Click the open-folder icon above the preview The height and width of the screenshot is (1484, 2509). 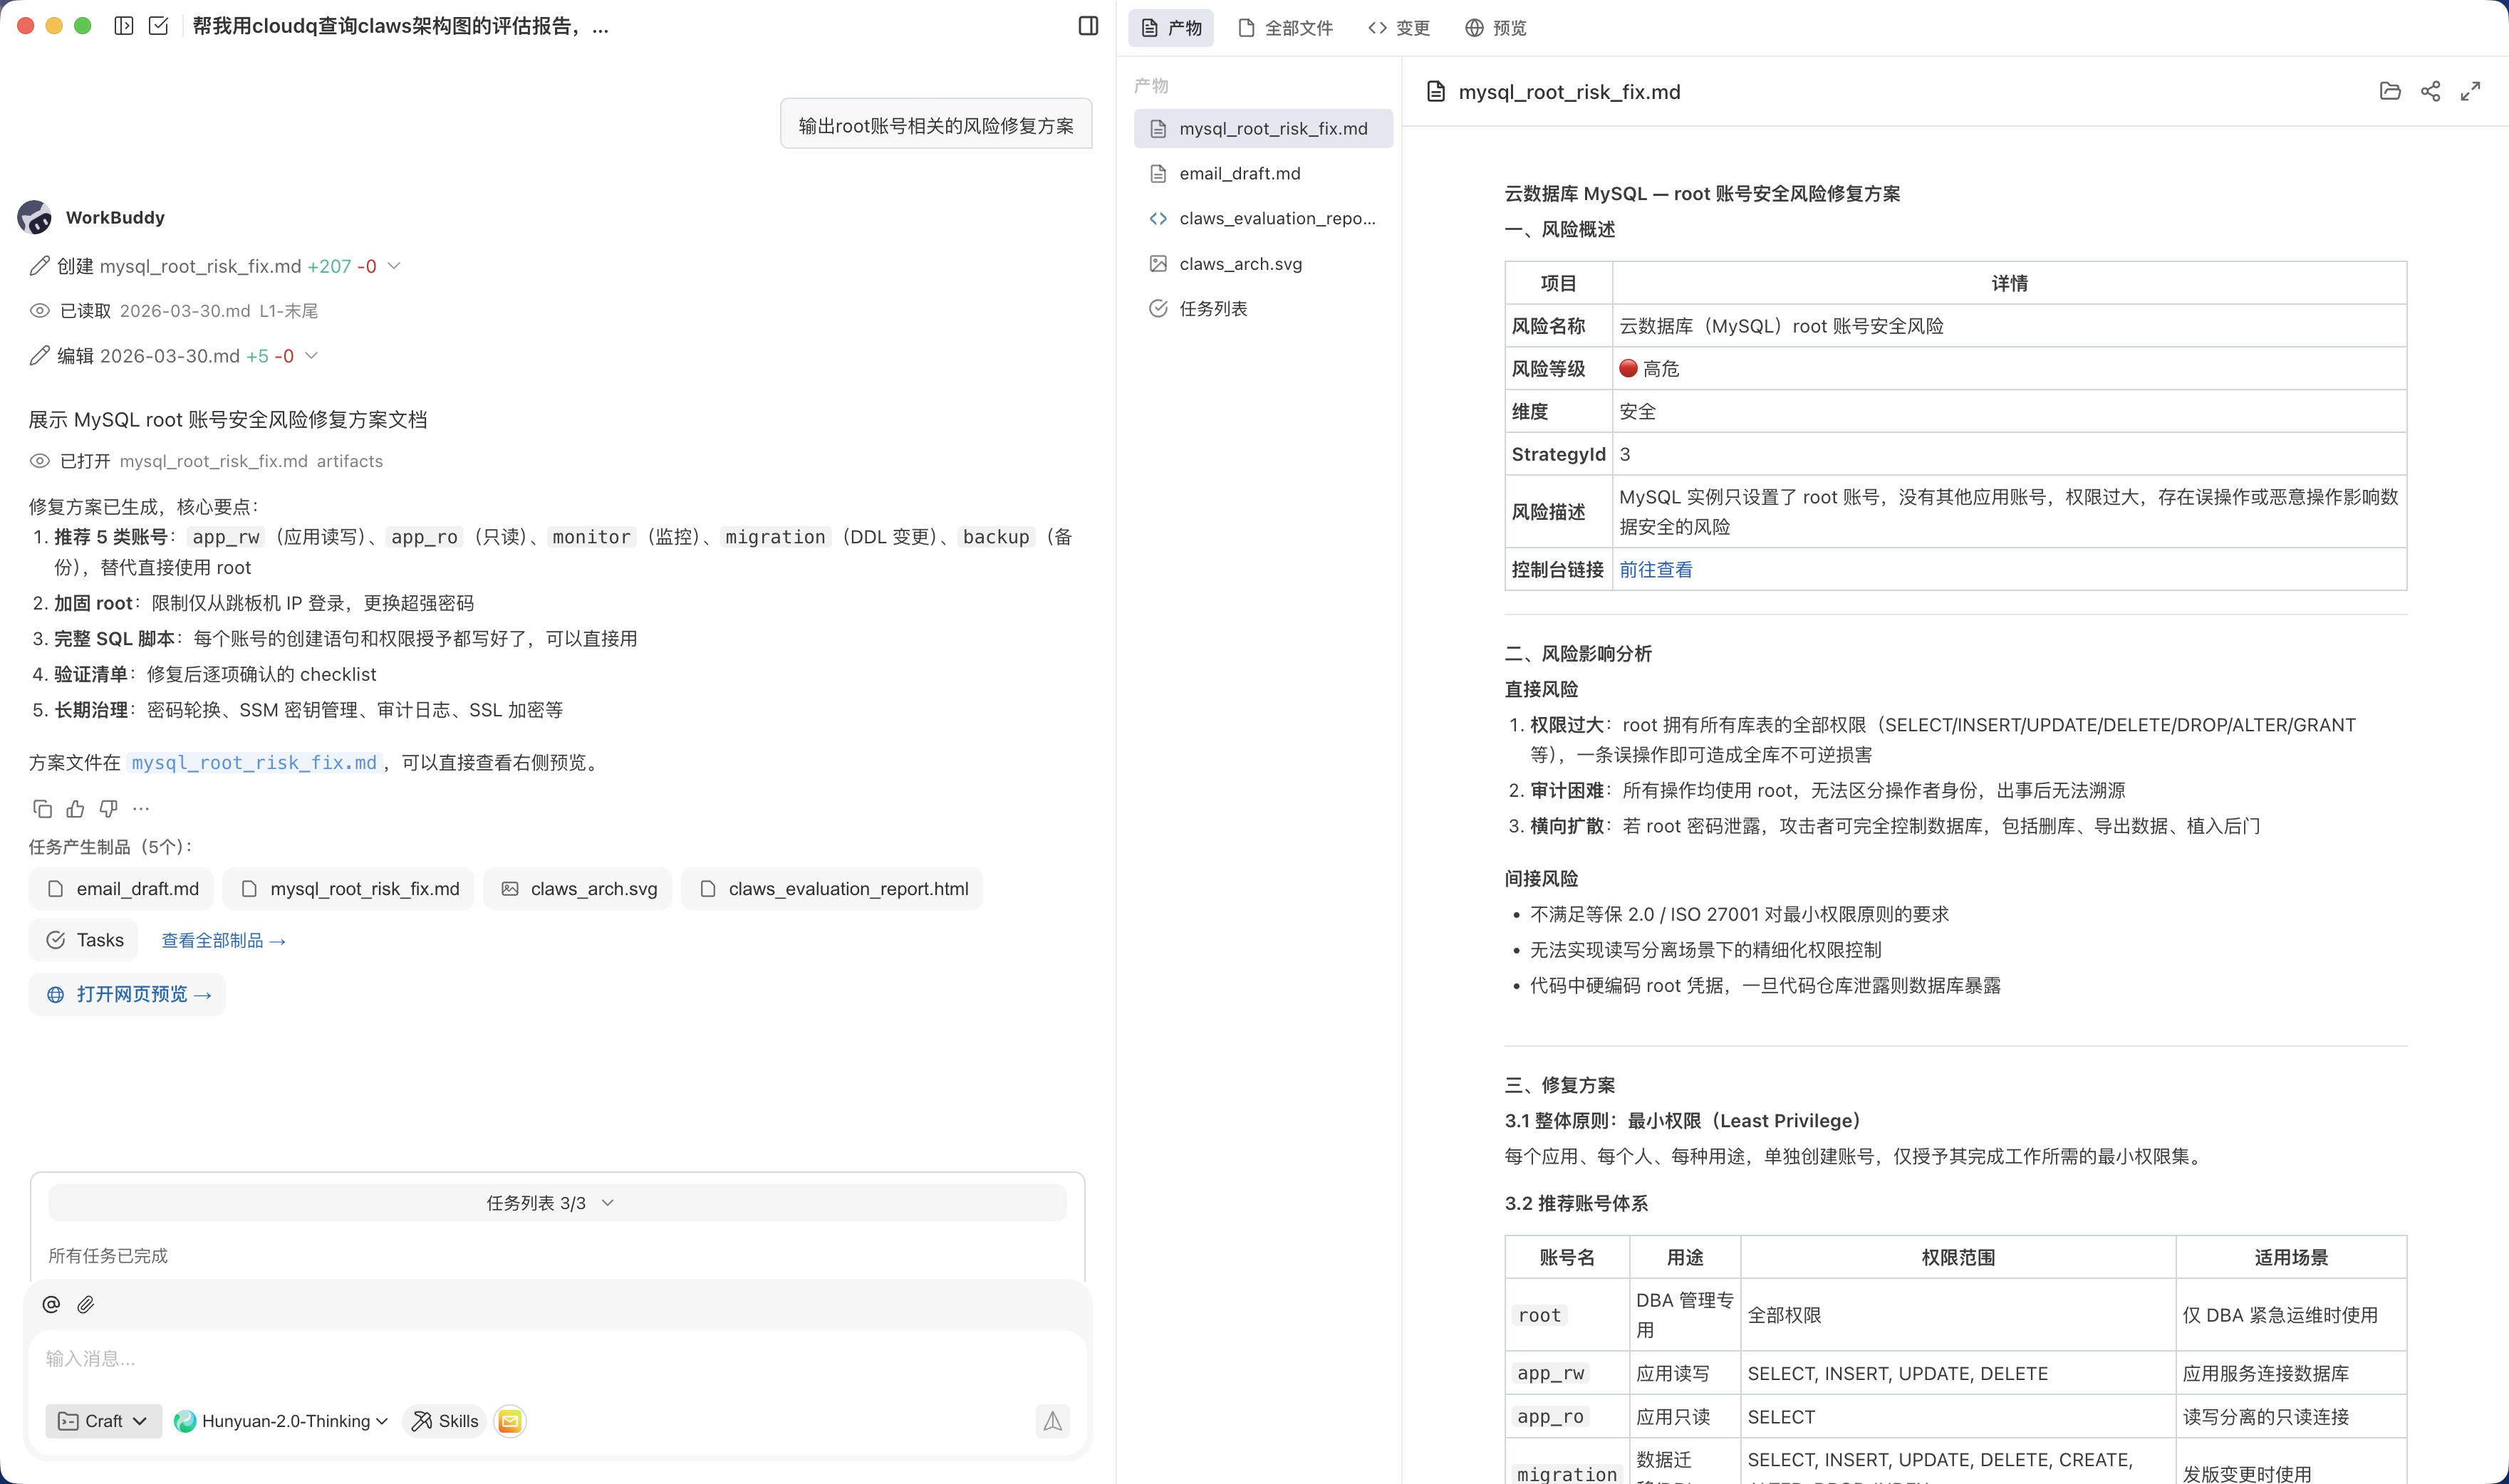(2390, 91)
